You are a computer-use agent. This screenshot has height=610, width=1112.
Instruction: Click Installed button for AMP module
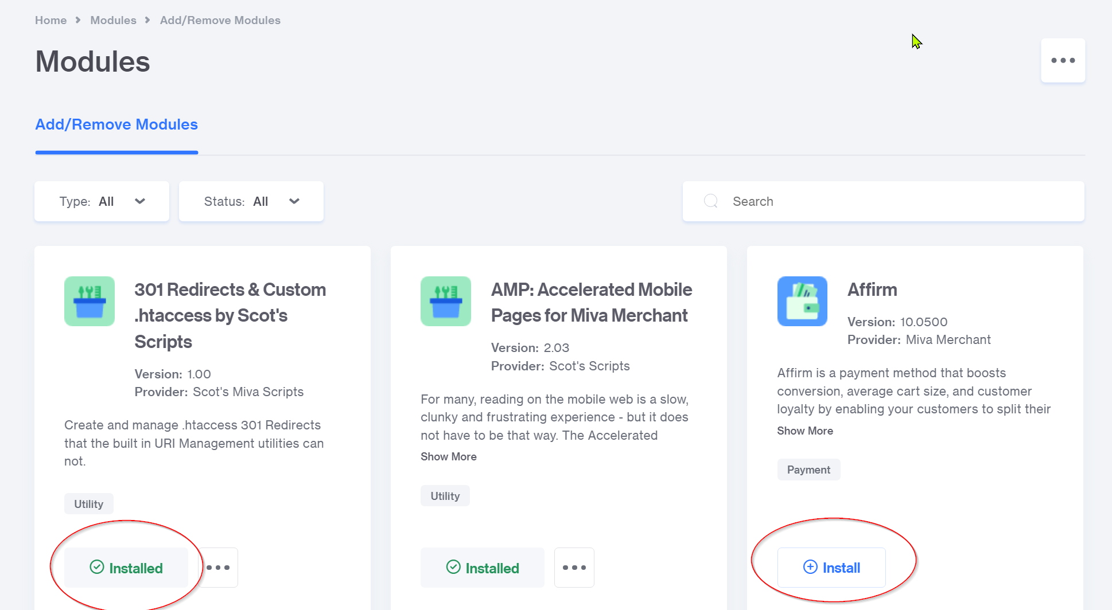(483, 568)
